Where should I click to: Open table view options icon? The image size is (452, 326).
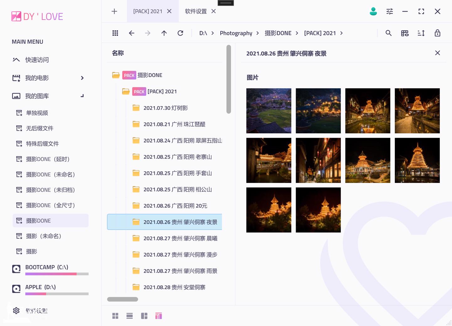click(x=405, y=33)
